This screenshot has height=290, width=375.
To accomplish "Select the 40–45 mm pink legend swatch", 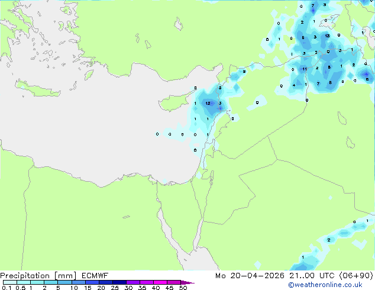I will (160, 282).
